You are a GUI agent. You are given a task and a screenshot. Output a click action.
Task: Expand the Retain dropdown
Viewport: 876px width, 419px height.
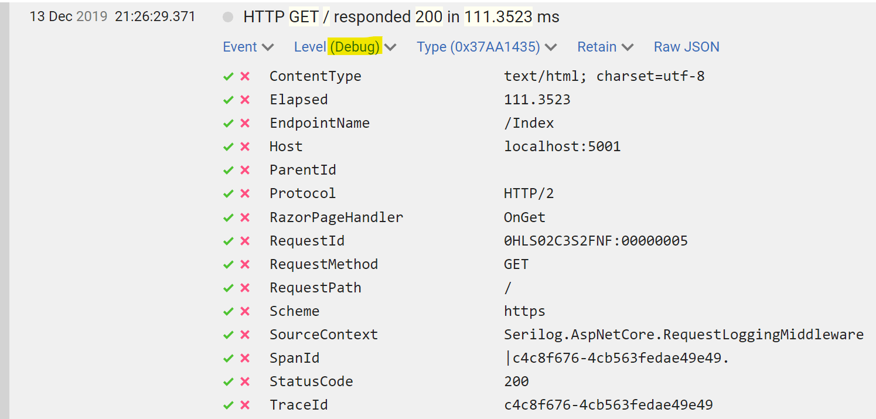pos(605,47)
